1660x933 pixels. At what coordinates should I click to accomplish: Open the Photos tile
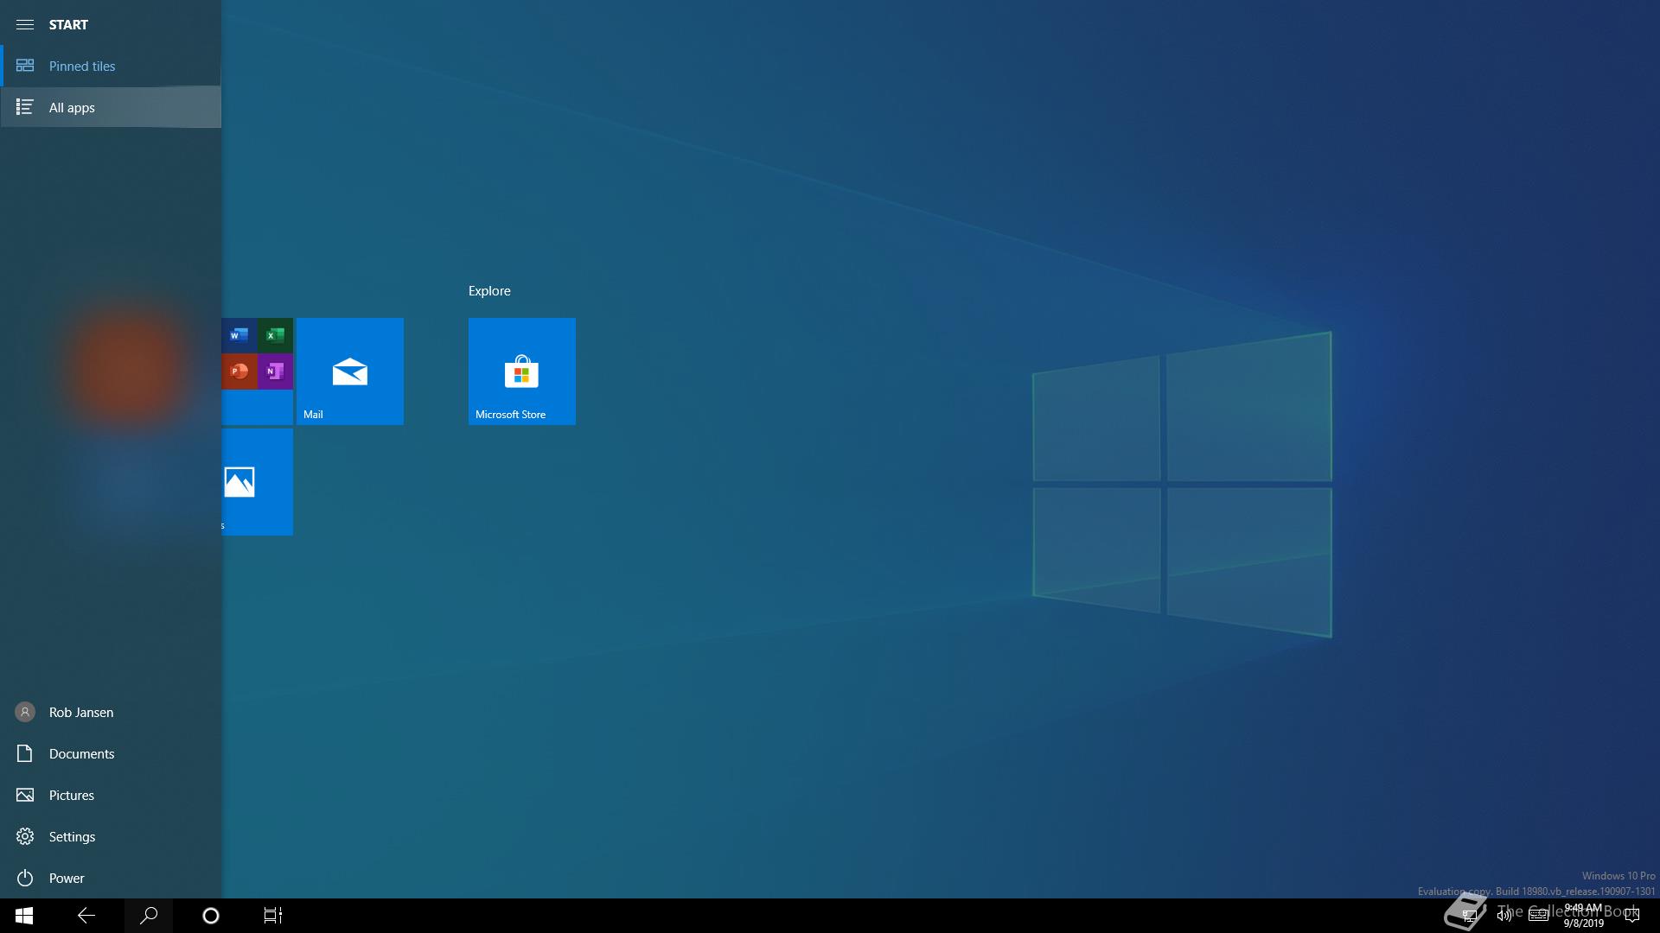[257, 482]
